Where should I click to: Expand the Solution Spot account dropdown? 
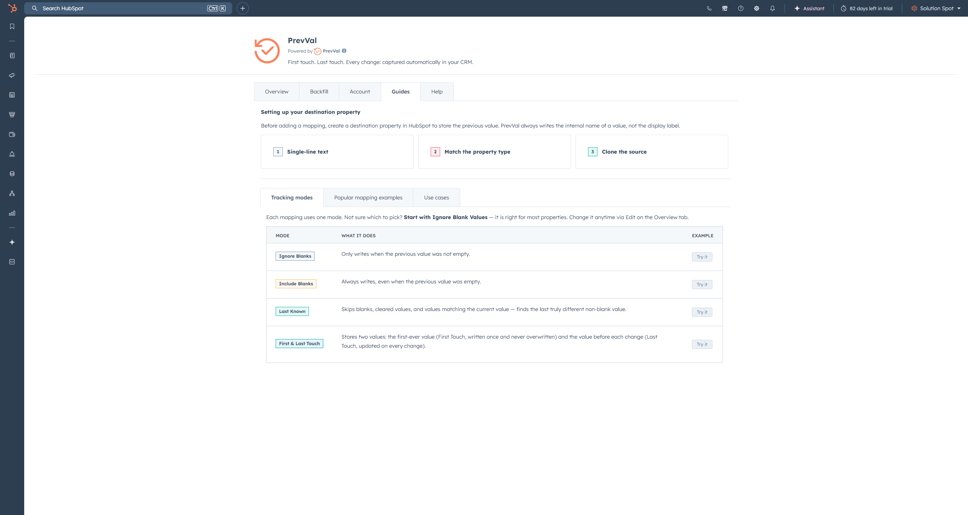tap(936, 8)
